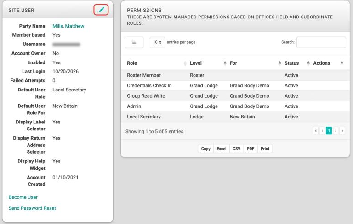
Task: Click into the Search input field
Action: tap(321, 42)
